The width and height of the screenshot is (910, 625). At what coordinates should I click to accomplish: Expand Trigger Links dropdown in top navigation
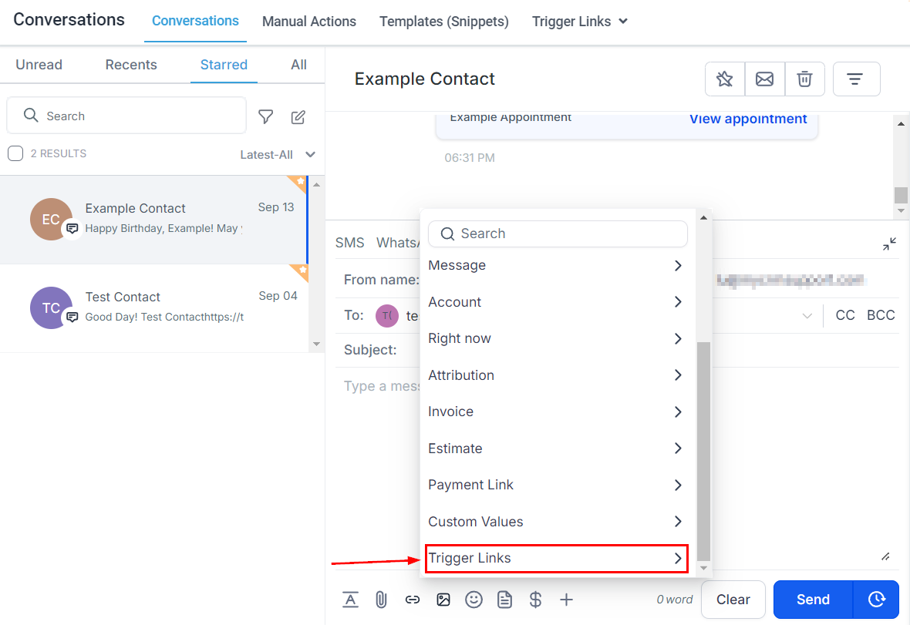pyautogui.click(x=579, y=22)
